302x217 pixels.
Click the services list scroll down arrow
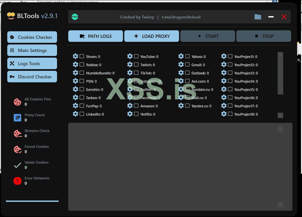click(280, 116)
